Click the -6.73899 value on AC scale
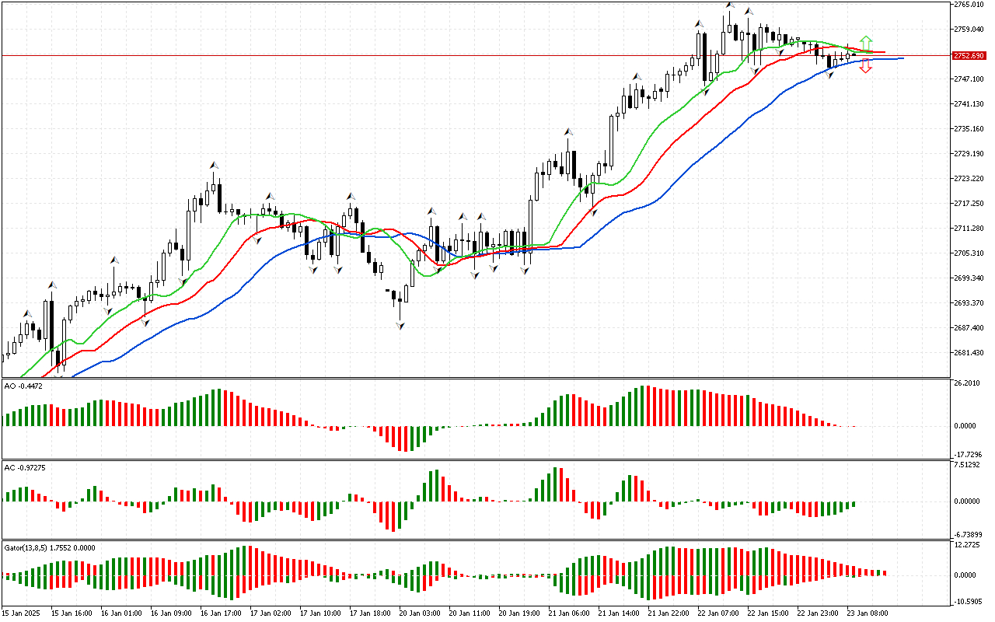The height and width of the screenshot is (622, 995). click(x=969, y=535)
